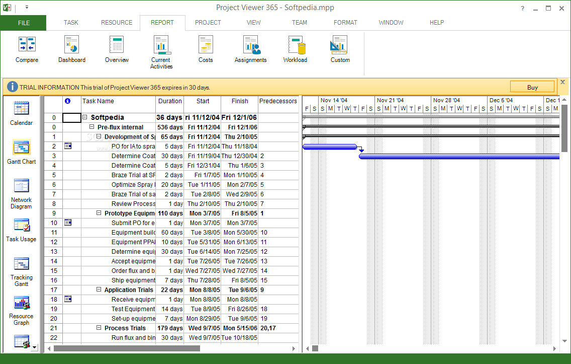
Task: Click the Predecessors column header
Action: [278, 104]
